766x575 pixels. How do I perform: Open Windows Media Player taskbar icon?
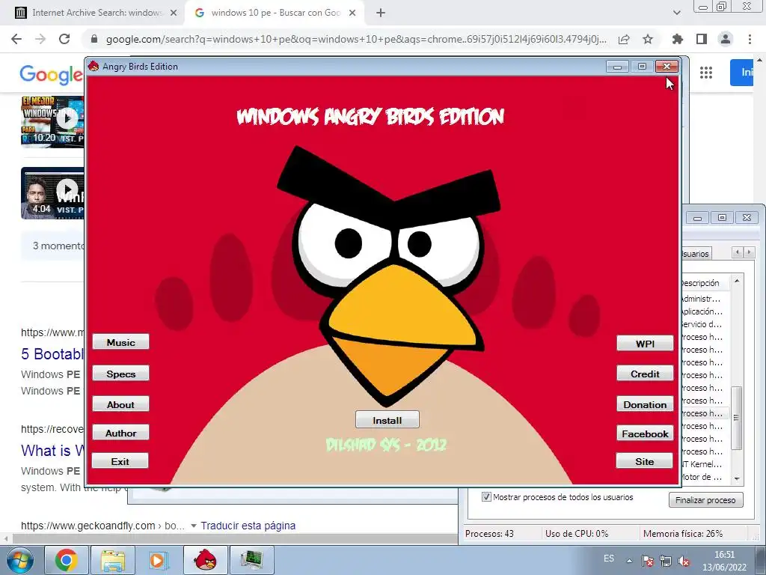point(159,560)
